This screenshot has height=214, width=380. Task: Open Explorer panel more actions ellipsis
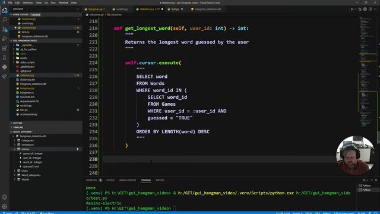click(78, 9)
